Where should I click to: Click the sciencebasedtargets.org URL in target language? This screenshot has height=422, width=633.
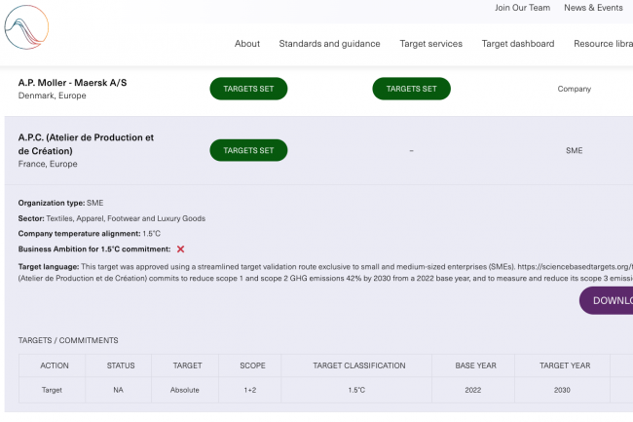[x=575, y=267]
